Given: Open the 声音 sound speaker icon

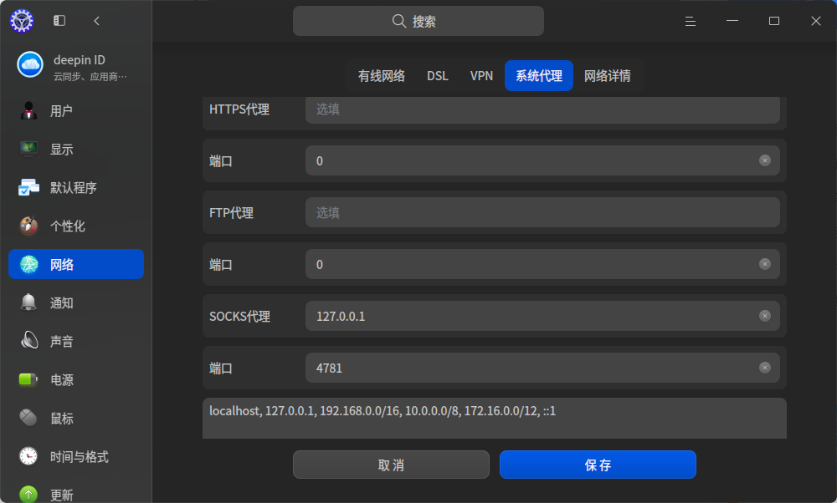Looking at the screenshot, I should point(28,341).
